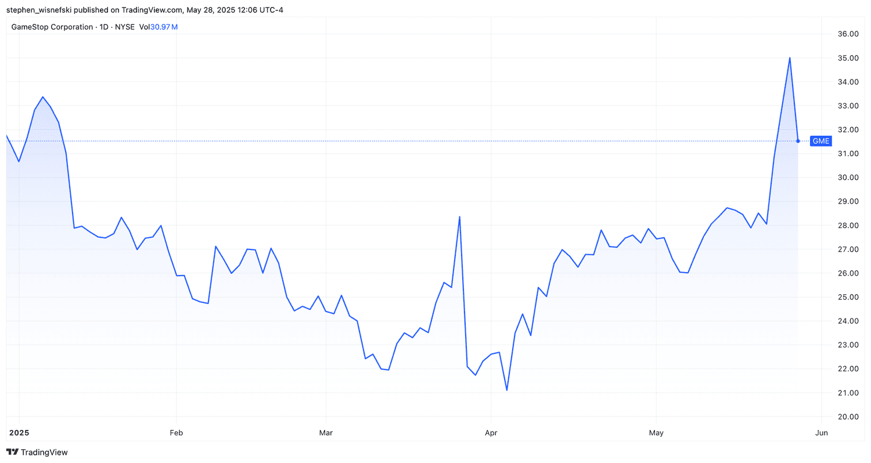Click the GME price label tag
Image resolution: width=871 pixels, height=463 pixels.
tap(820, 141)
